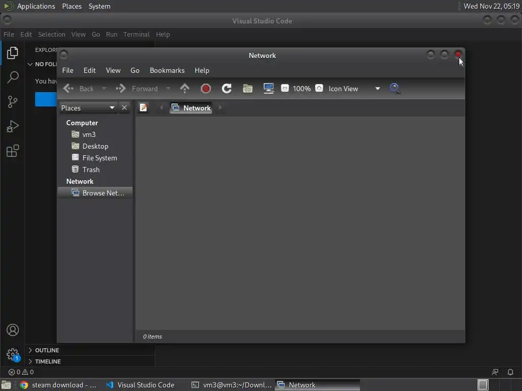Zoom out with the minus icon
This screenshot has height=391, width=522.
pos(284,88)
